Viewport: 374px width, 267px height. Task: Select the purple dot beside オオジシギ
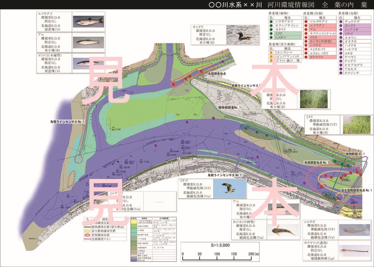[341, 73]
